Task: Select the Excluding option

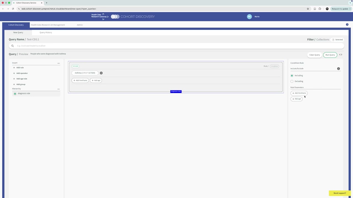Action: 292,81
